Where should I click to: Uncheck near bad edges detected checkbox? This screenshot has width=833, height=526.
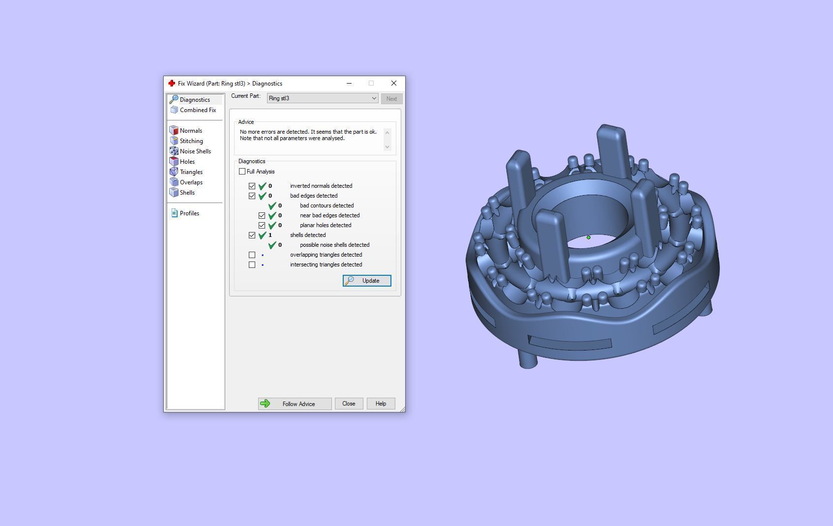click(262, 215)
